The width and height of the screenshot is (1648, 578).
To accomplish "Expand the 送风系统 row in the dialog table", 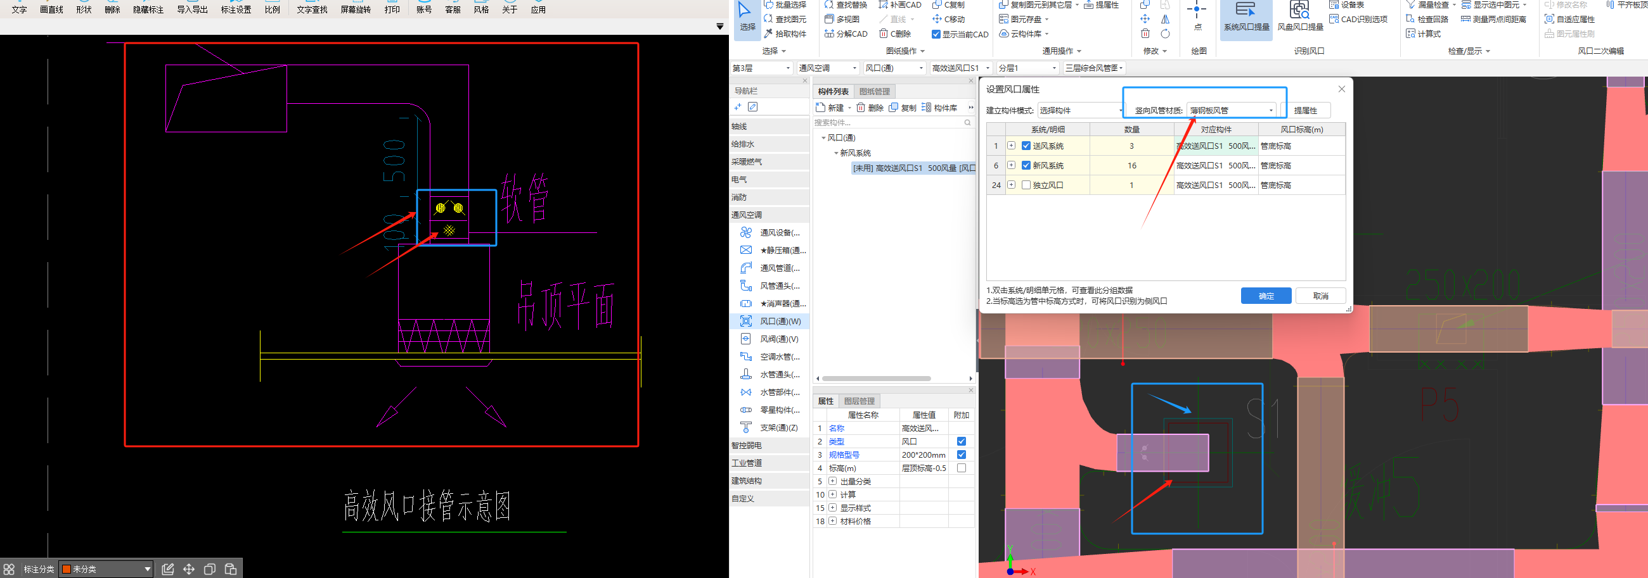I will pyautogui.click(x=1011, y=146).
